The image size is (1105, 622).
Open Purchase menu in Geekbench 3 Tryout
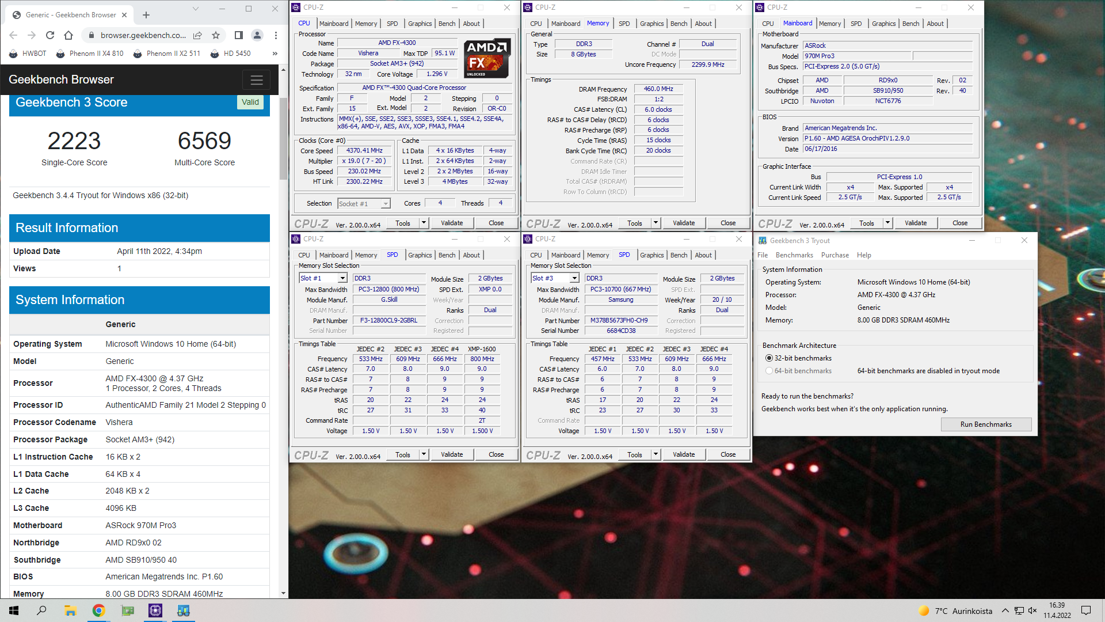pos(835,255)
